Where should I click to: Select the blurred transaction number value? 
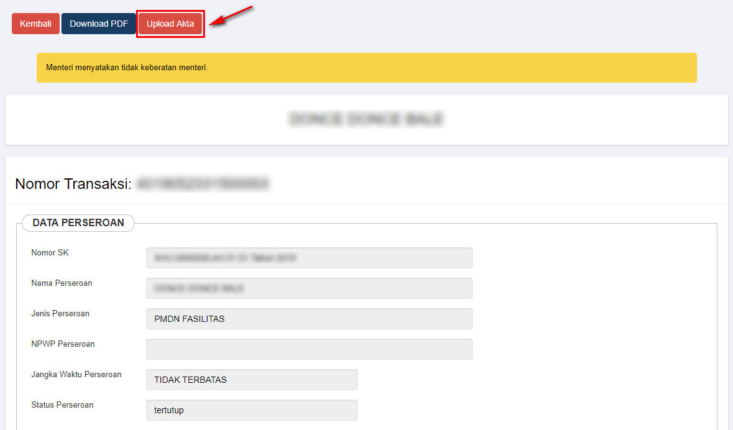pos(203,184)
